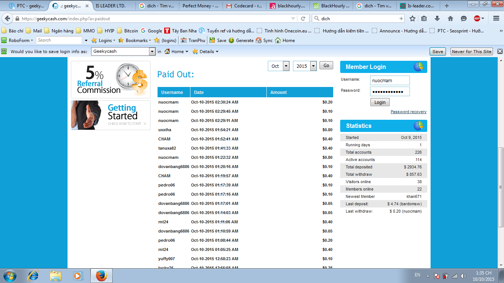Click the volume speaker tray icon
The width and height of the screenshot is (504, 283).
tap(463, 276)
